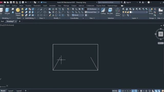
Task: Click the Culling selection icon
Action: click(x=103, y=11)
